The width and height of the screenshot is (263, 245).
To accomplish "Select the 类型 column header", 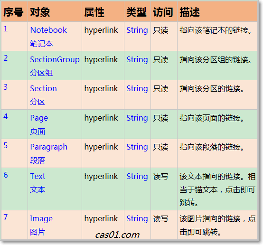I will [x=136, y=12].
